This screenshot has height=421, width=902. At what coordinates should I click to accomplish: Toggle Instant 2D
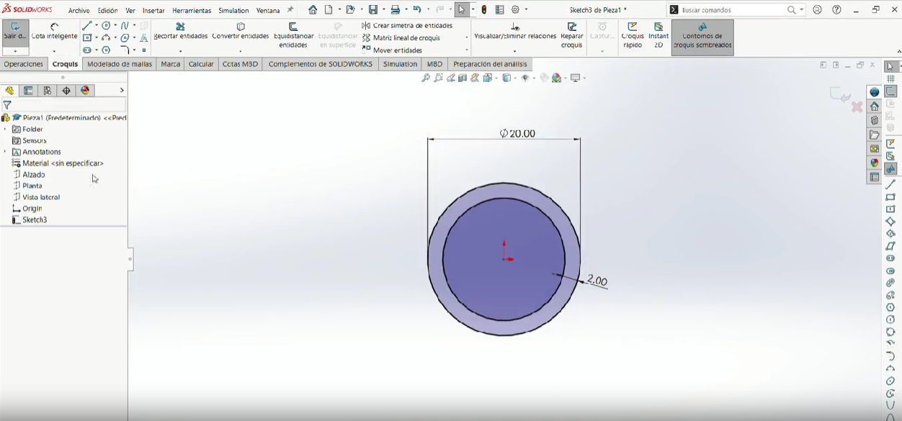pos(658,35)
